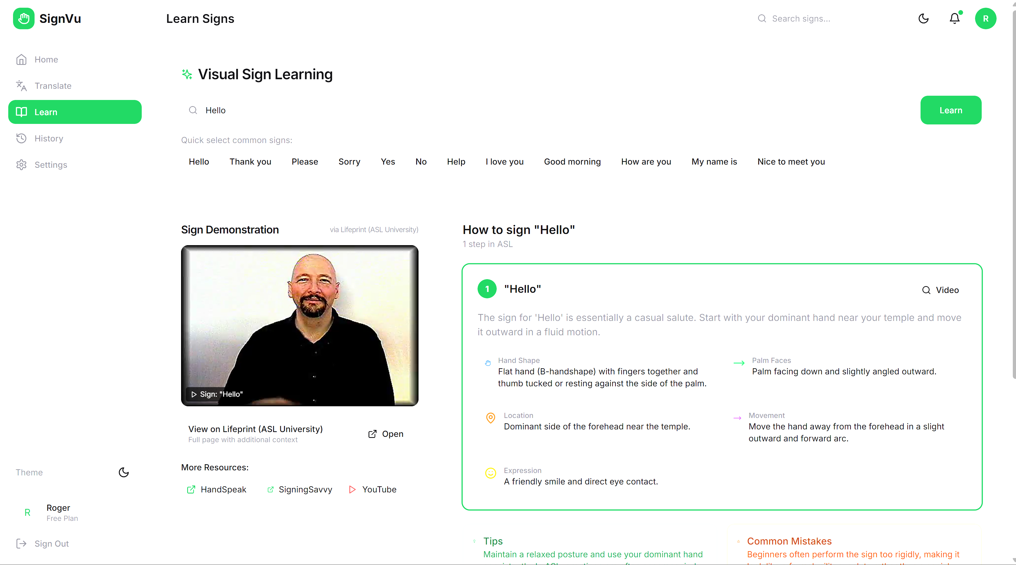The image size is (1016, 565).
Task: Open Translate page from the sidebar
Action: [53, 86]
